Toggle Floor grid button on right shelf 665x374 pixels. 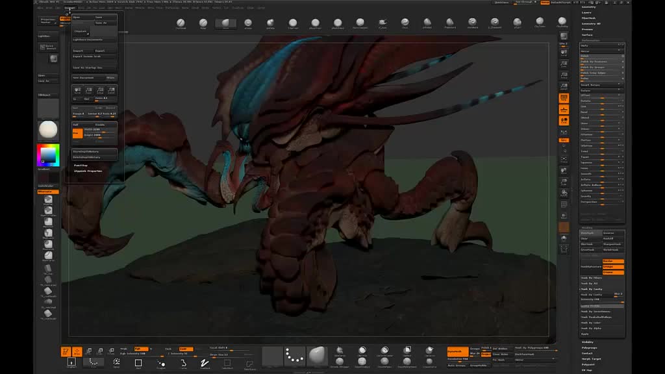coord(564,109)
